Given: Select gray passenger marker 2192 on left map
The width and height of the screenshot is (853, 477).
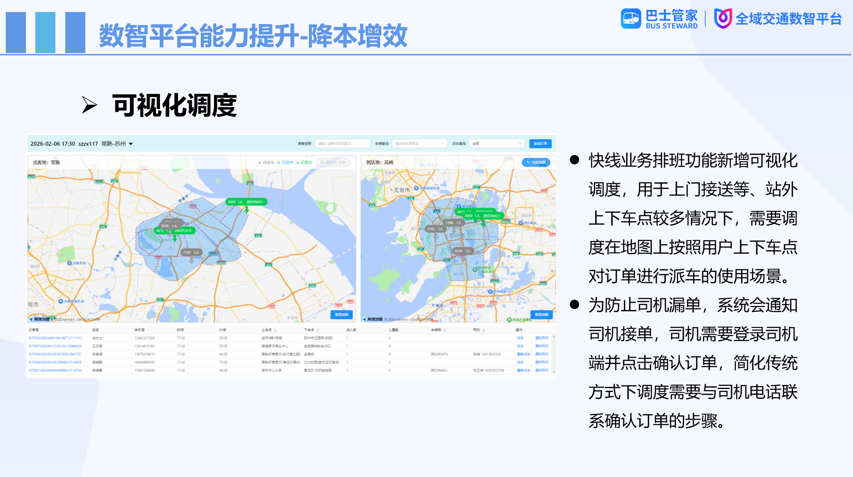Looking at the screenshot, I should pos(191,253).
